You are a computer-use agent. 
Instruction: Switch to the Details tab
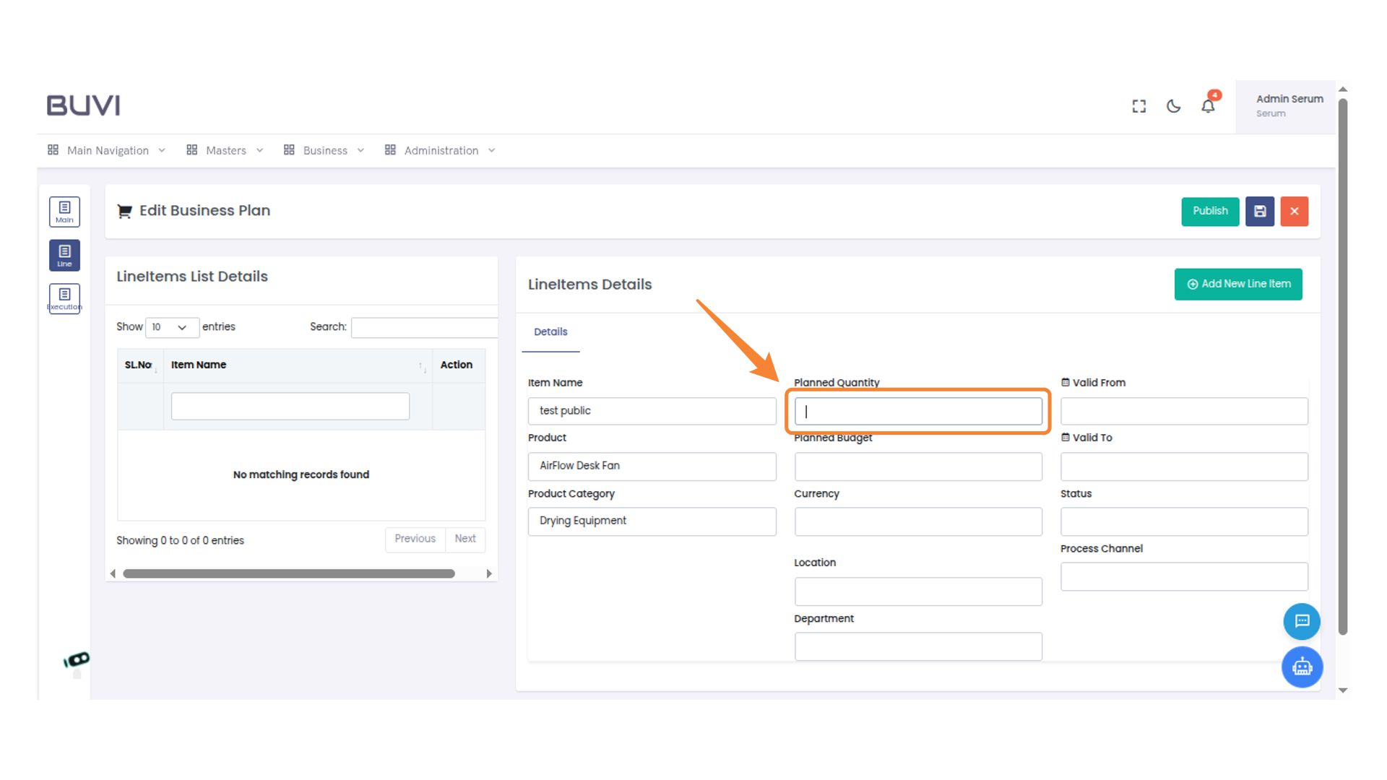[x=550, y=331]
